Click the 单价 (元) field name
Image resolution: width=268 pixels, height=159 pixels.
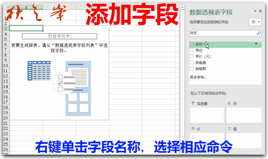point(203,56)
